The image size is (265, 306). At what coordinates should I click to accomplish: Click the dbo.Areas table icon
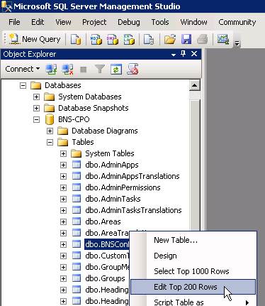tap(77, 222)
